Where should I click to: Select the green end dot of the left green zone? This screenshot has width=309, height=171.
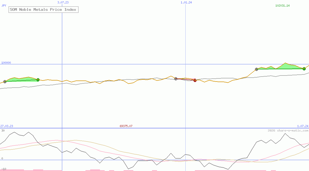(x=38, y=80)
